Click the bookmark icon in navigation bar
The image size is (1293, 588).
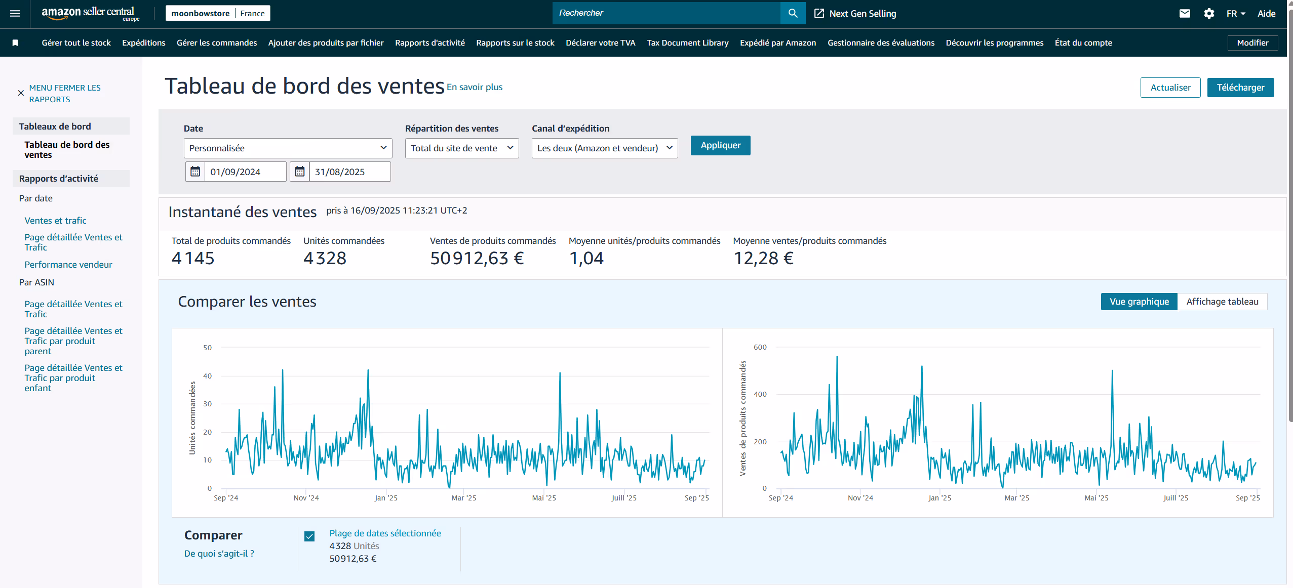pyautogui.click(x=15, y=43)
